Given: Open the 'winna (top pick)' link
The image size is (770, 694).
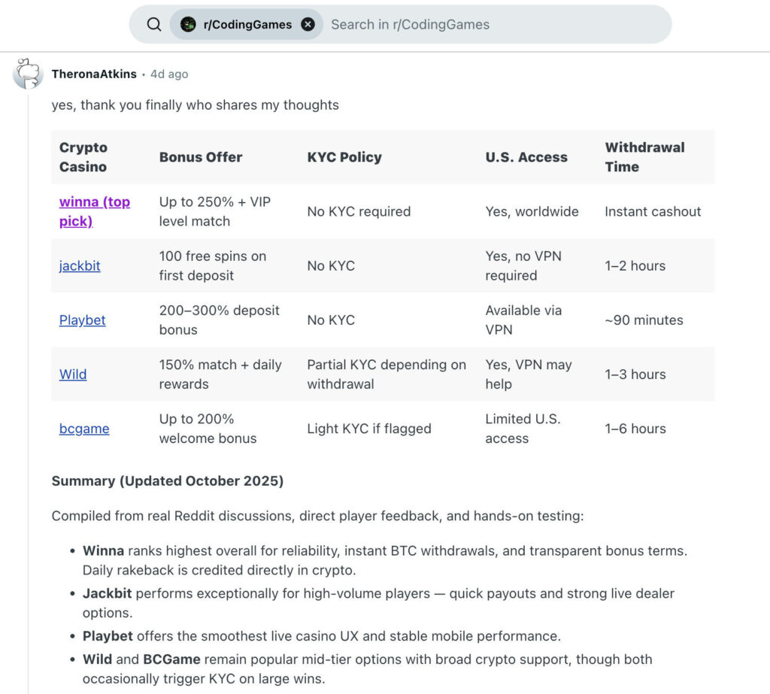Looking at the screenshot, I should tap(94, 211).
